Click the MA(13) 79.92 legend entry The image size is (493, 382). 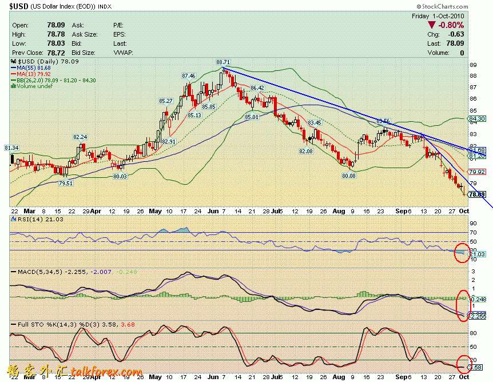tap(31, 74)
